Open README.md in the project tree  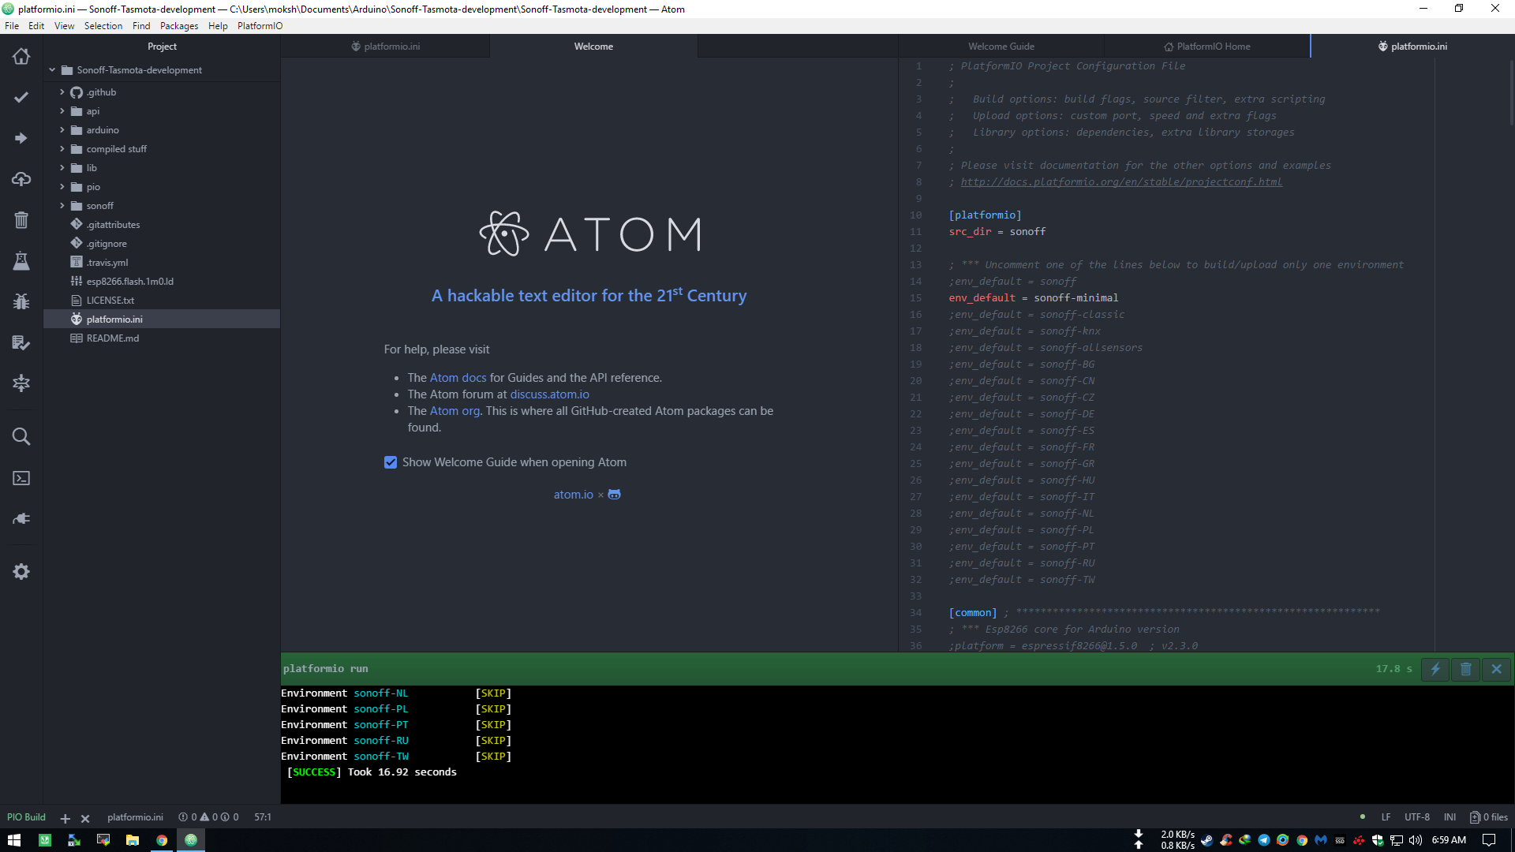pos(113,338)
